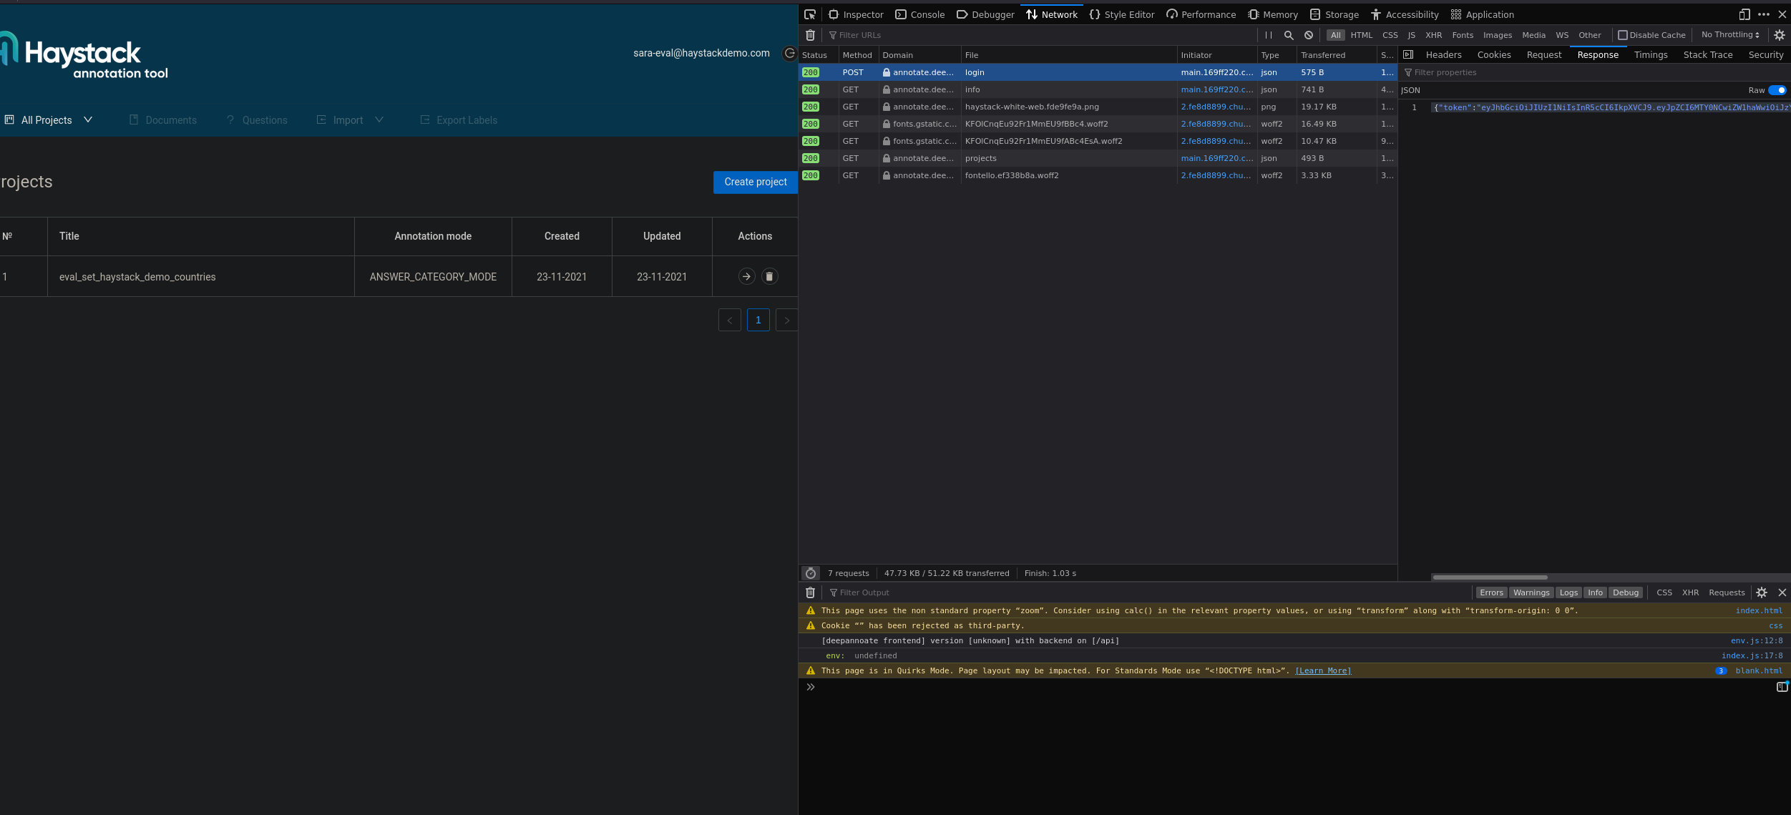The image size is (1791, 815).
Task: Open the Cookies tab in request details
Action: pos(1493,54)
